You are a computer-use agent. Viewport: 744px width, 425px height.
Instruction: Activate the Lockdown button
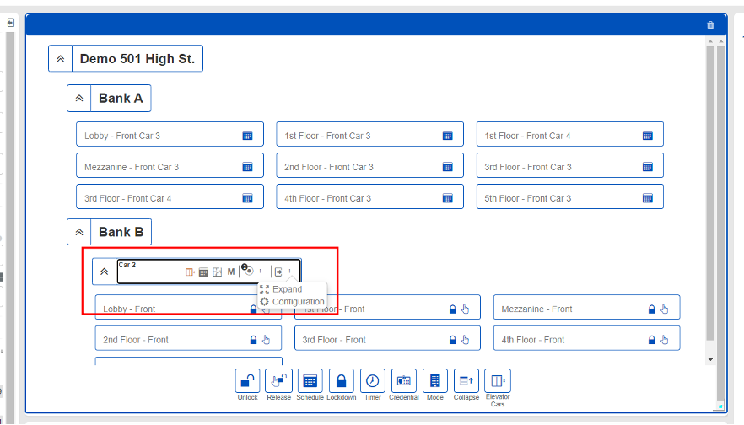341,381
